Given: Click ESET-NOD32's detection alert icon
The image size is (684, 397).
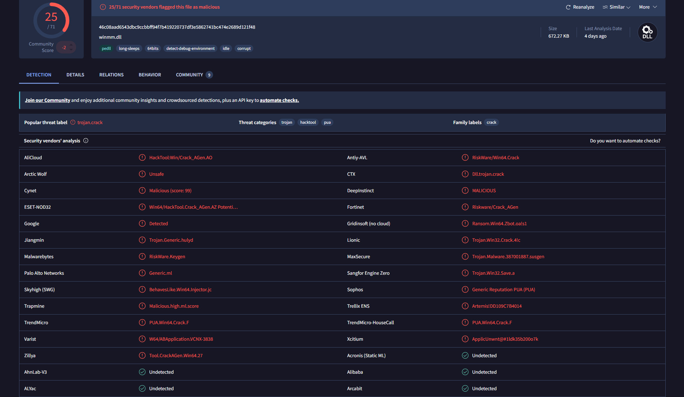Looking at the screenshot, I should [x=142, y=207].
